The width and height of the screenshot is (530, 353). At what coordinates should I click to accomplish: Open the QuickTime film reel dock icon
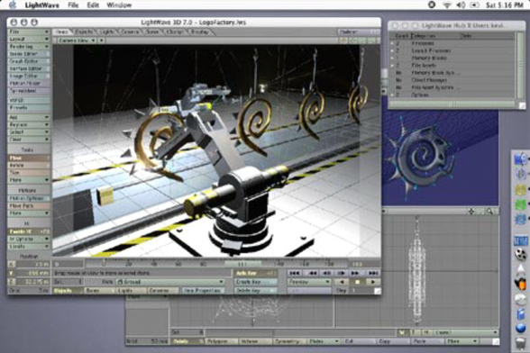[x=521, y=254]
